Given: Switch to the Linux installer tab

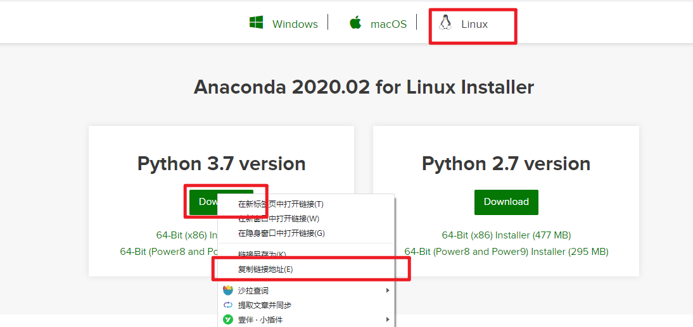Looking at the screenshot, I should 474,24.
